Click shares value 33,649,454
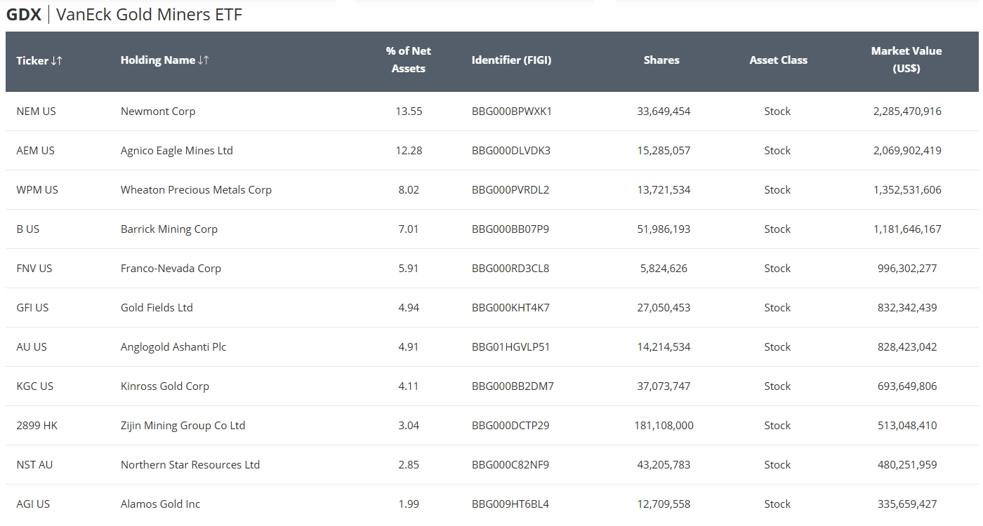This screenshot has height=526, width=983. pos(664,112)
